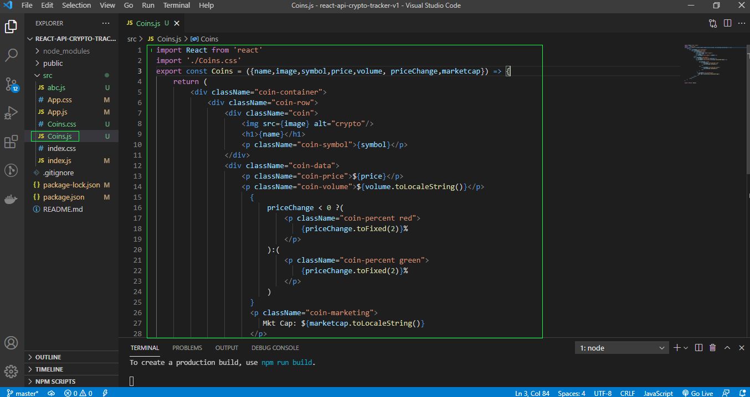The height and width of the screenshot is (397, 750).
Task: Split the editor right
Action: 727,23
